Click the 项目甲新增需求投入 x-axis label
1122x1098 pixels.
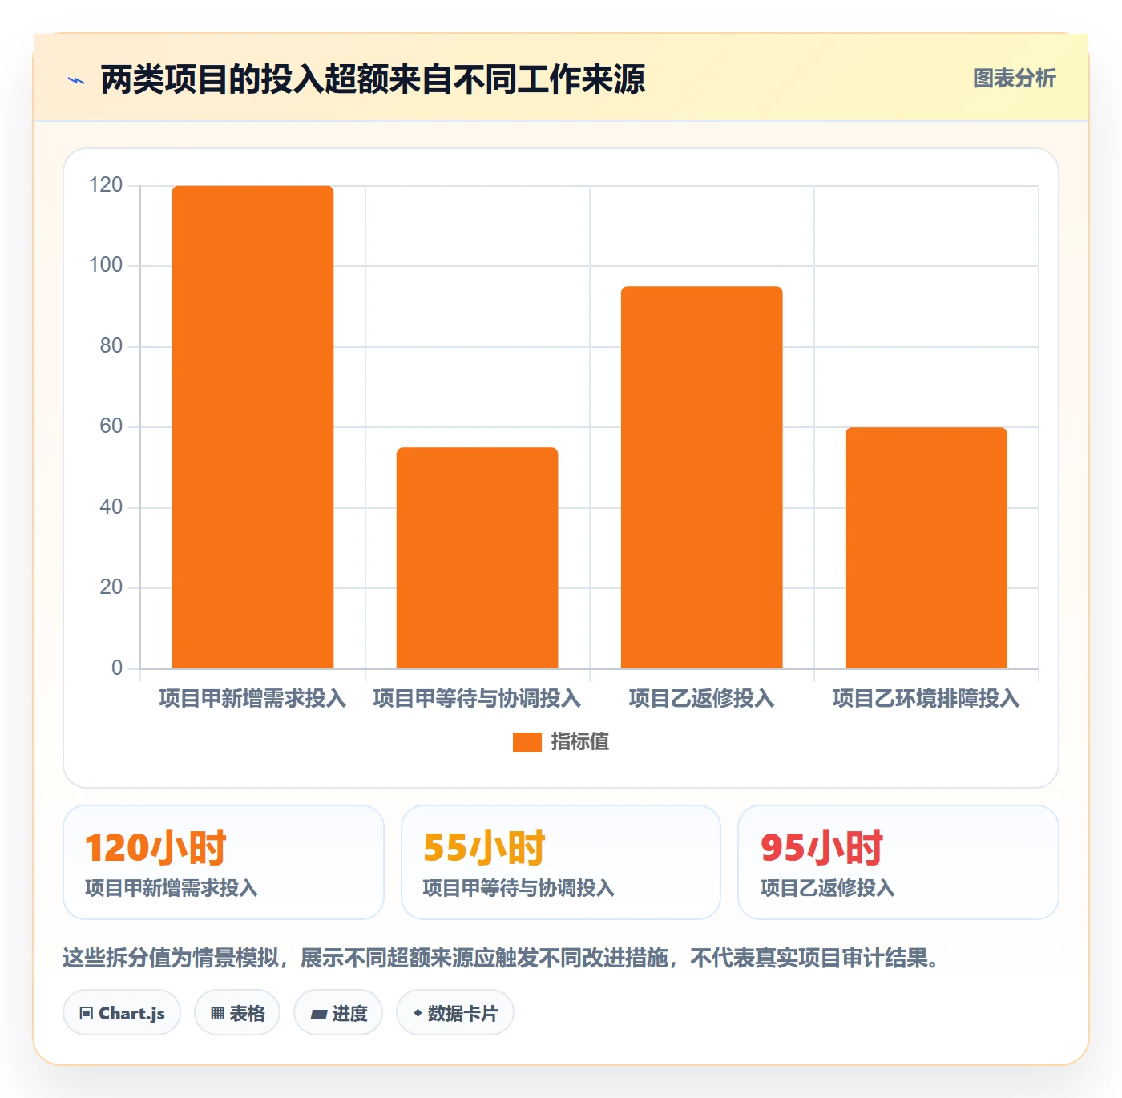click(252, 699)
